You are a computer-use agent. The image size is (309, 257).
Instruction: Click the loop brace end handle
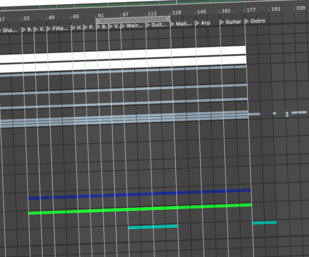(168, 18)
